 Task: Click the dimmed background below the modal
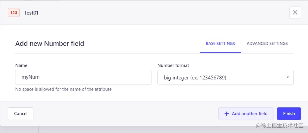(x=149, y=130)
